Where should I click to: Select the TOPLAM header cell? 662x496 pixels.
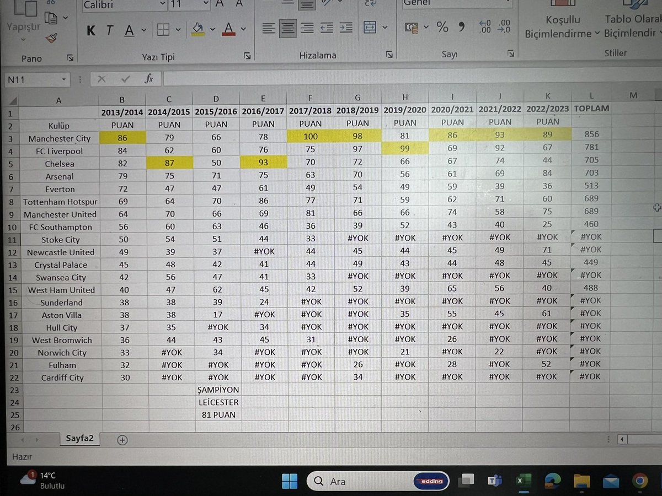(591, 109)
